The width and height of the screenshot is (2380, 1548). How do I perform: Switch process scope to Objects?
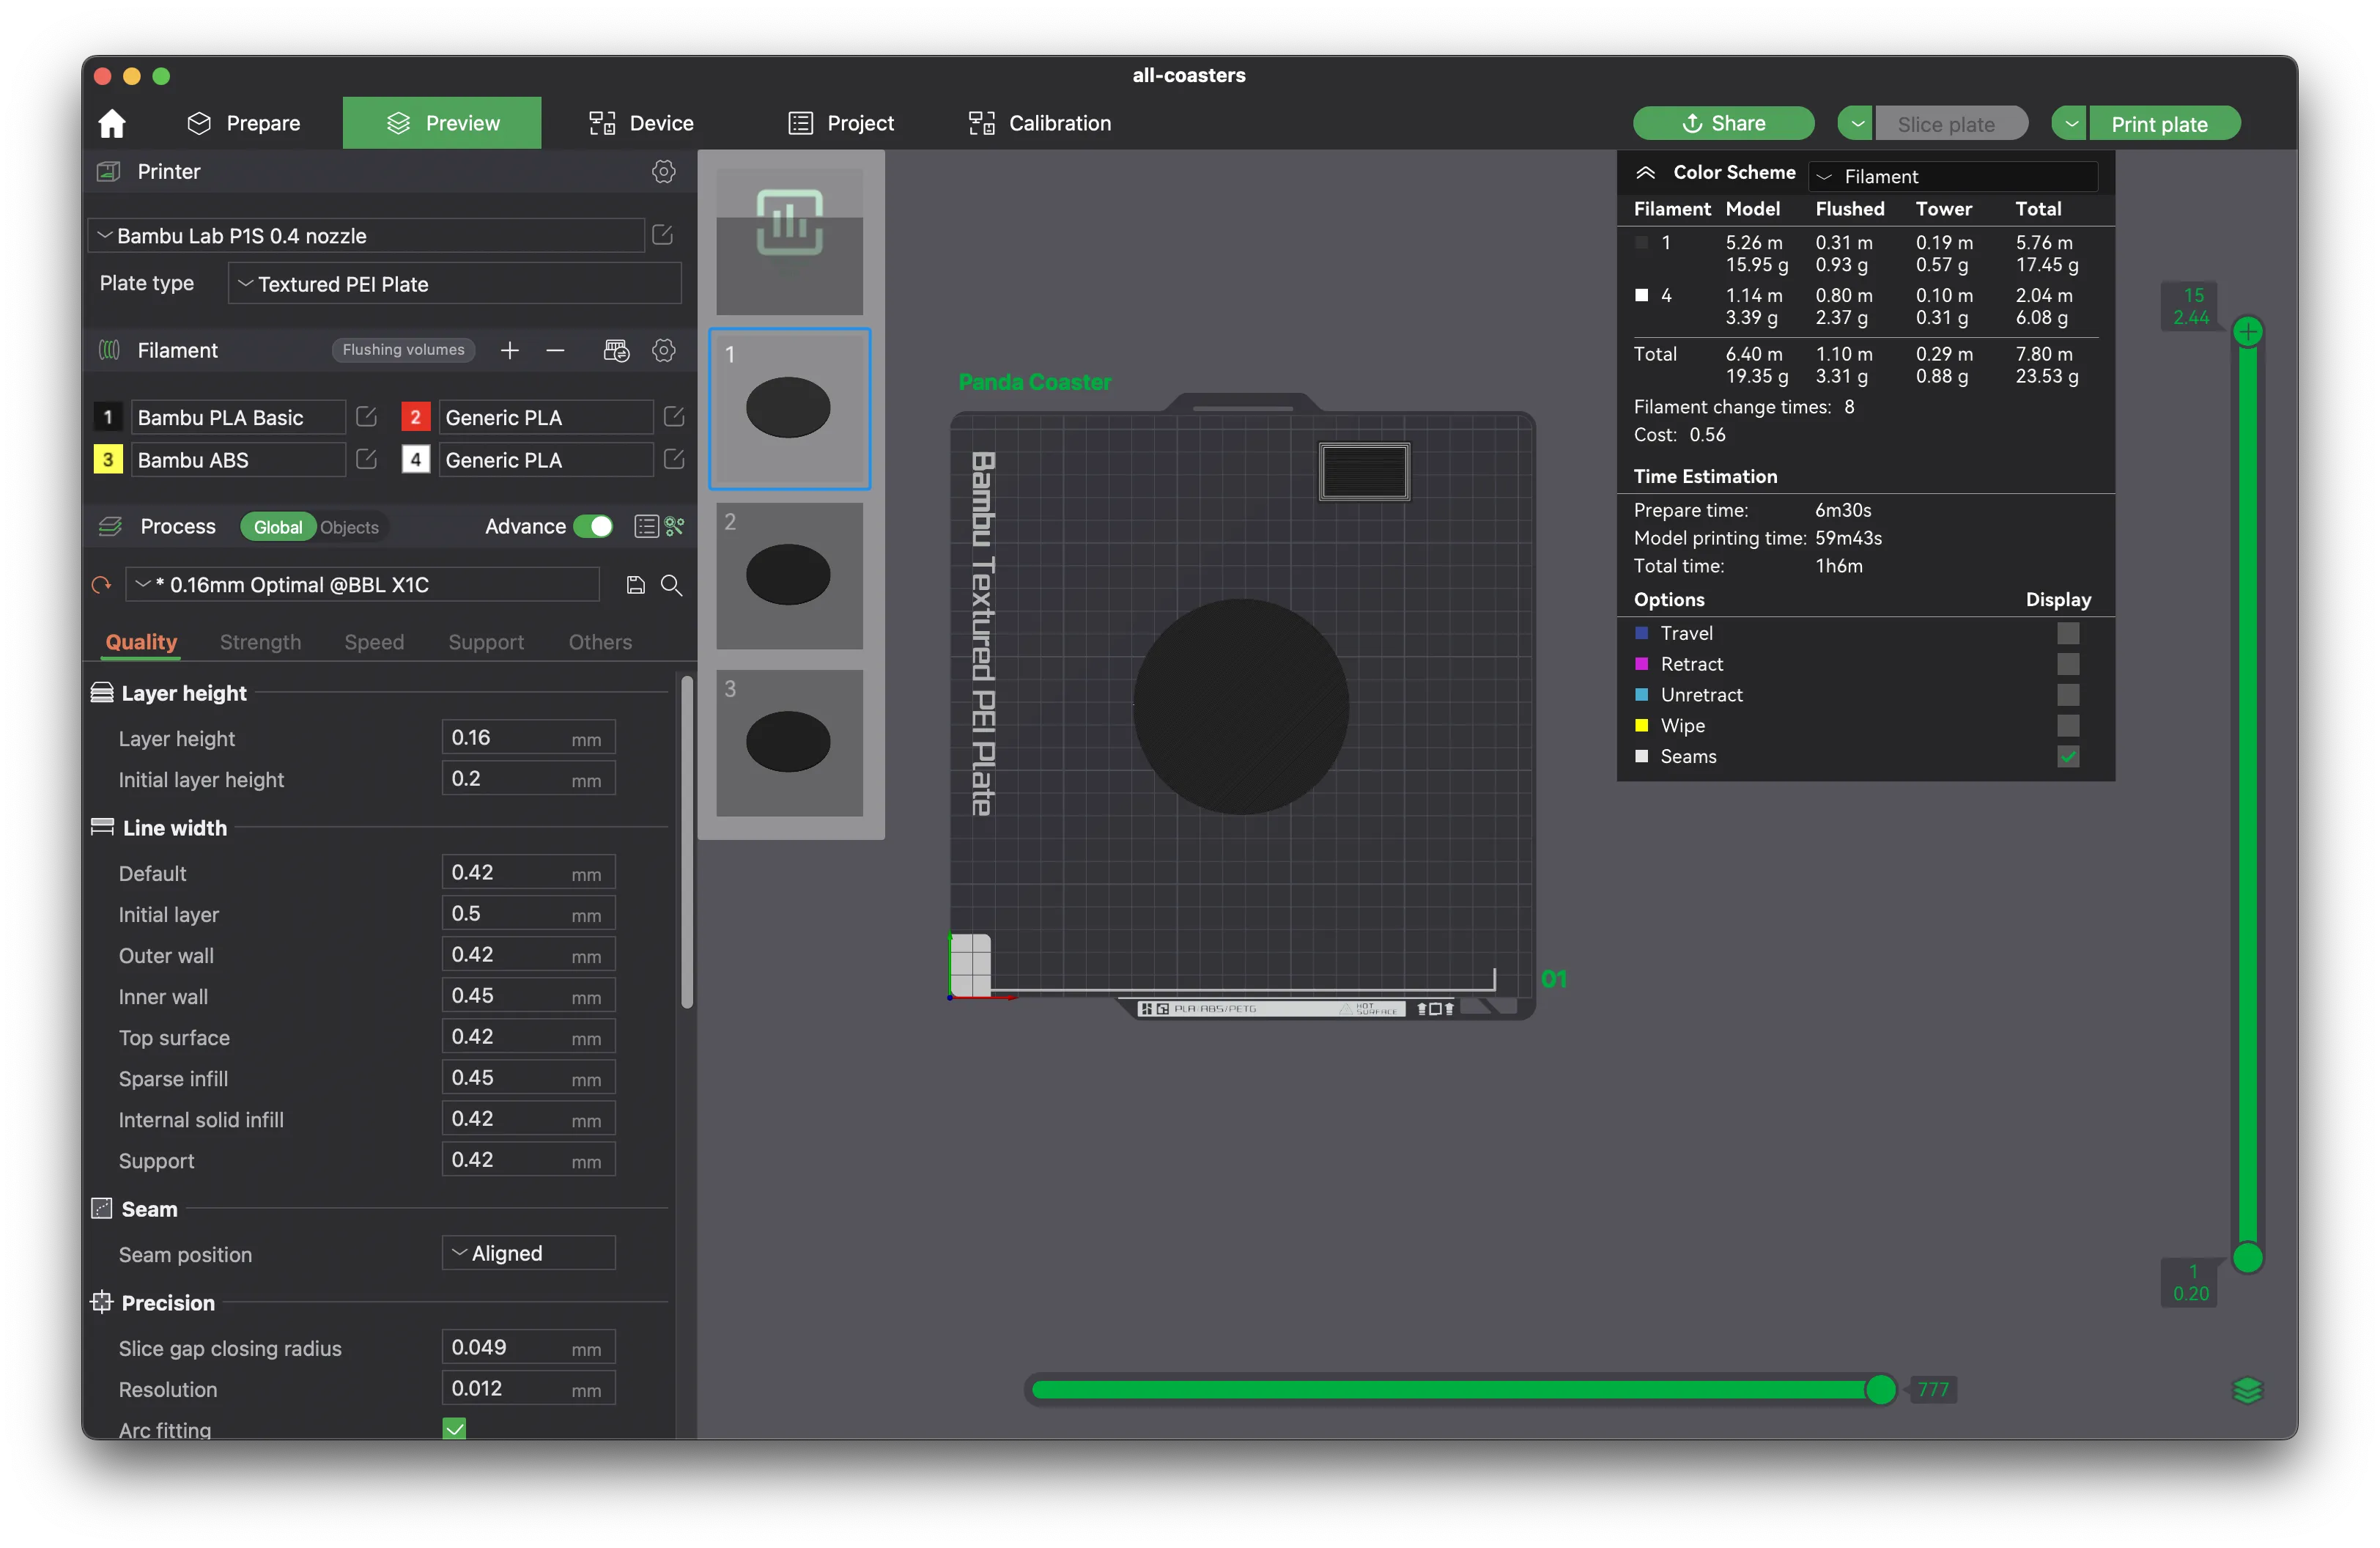click(349, 527)
